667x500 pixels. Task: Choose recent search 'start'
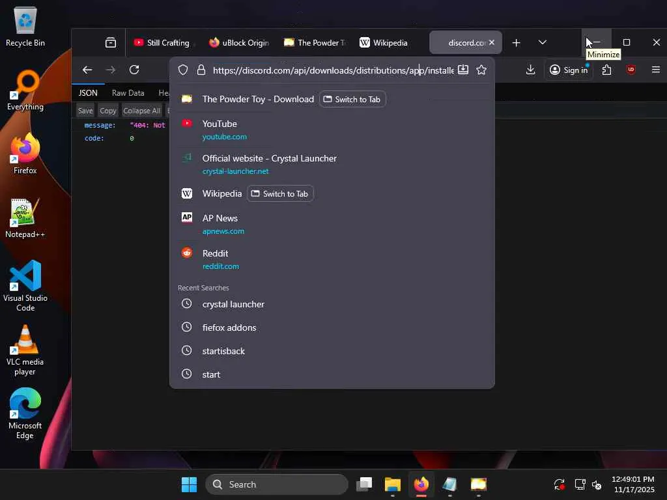[x=332, y=374]
